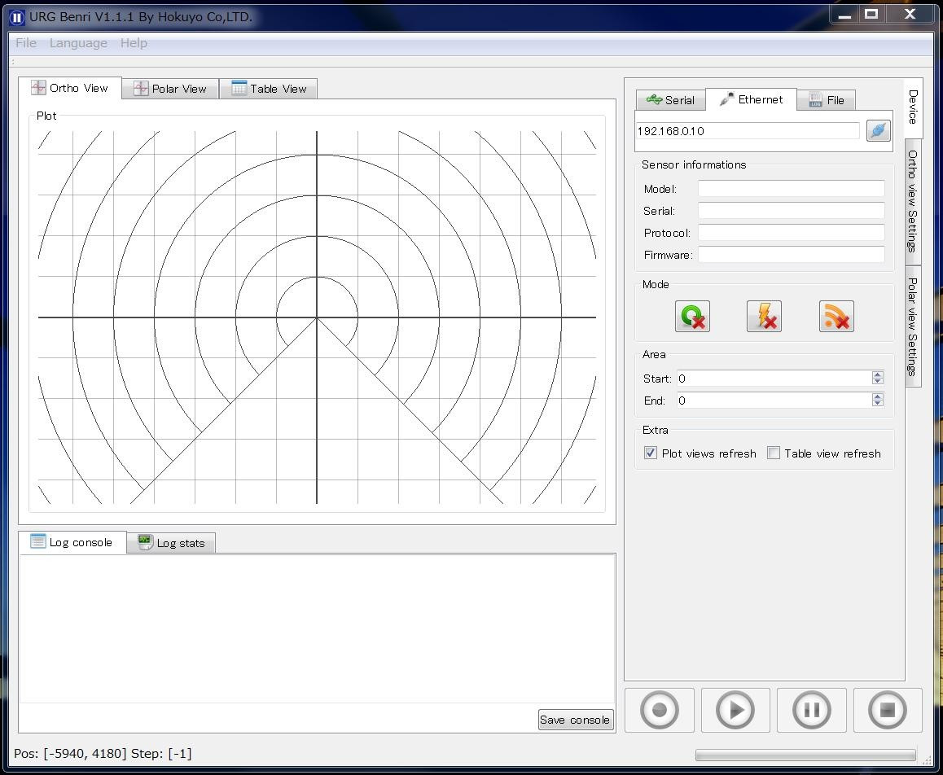Open the Polar view Settings side tab
Viewport: 943px width, 775px height.
pyautogui.click(x=913, y=326)
